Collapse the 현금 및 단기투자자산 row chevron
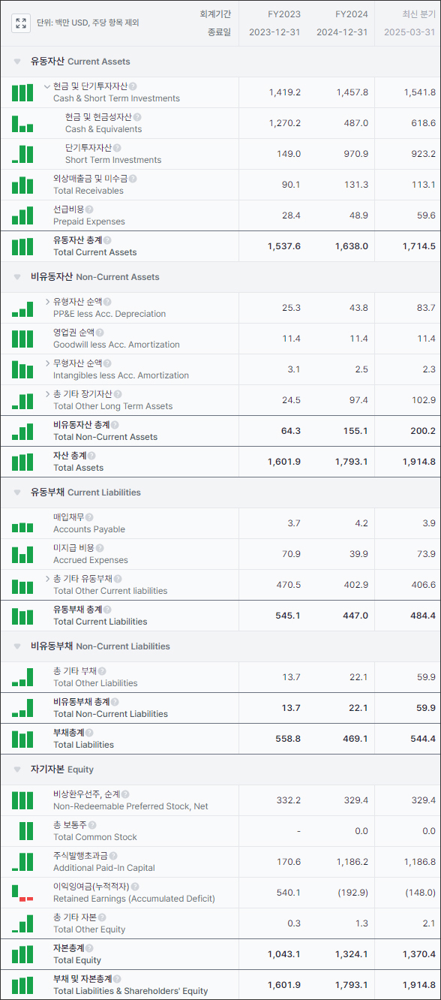 pyautogui.click(x=47, y=86)
